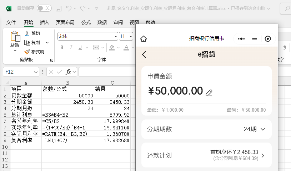
Task: Click the home icon in 招商银行 window
Action: tap(144, 39)
